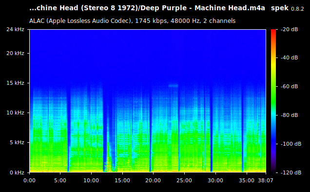Click the dB color scale gradient bar
310x192 pixels.
pyautogui.click(x=273, y=101)
